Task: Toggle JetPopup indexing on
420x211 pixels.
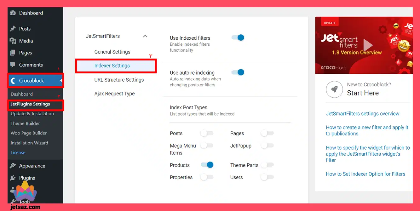Action: click(267, 145)
